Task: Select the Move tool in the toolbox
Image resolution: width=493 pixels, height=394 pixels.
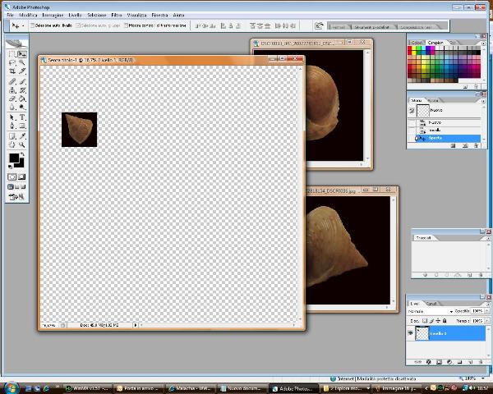Action: 22,54
